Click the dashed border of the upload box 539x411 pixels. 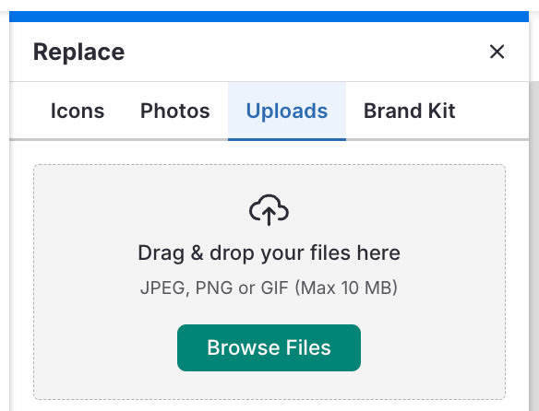coord(33,282)
